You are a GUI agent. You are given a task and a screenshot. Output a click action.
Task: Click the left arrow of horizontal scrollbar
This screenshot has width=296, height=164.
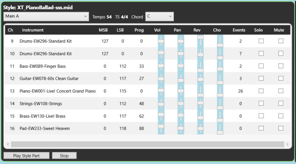[x=8, y=144]
